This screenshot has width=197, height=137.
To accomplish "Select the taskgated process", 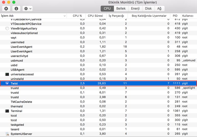I will tap(99, 125).
